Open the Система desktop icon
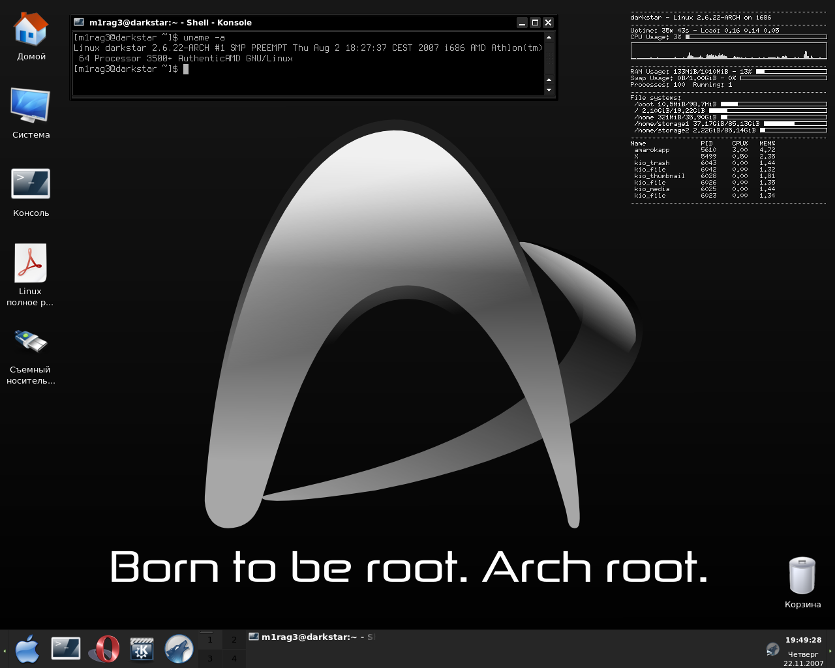Image resolution: width=835 pixels, height=668 pixels. (31, 113)
